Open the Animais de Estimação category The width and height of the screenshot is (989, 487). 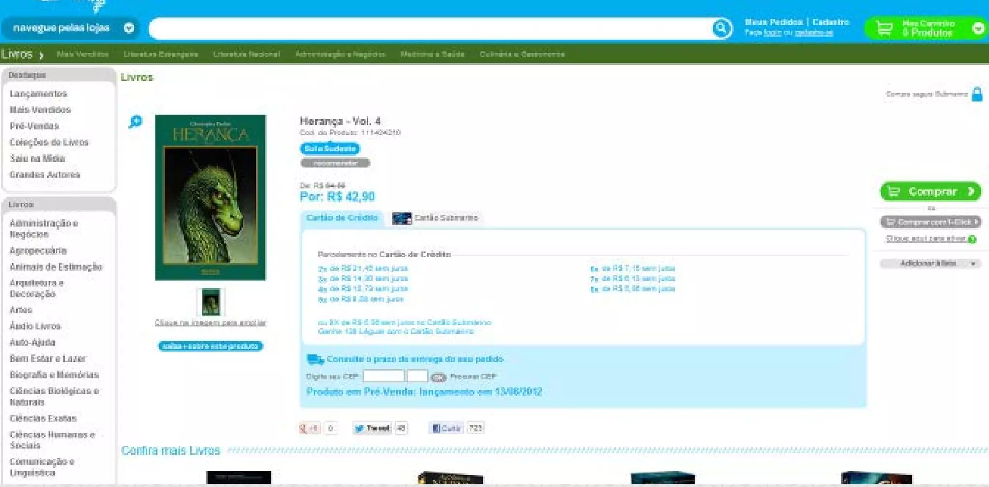56,267
